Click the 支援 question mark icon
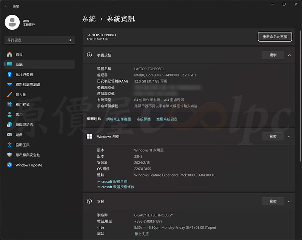302x240 pixels. 89,201
